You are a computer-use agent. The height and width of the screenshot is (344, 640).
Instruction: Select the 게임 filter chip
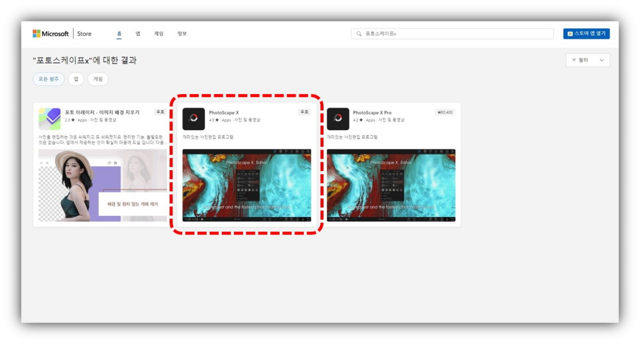pos(98,79)
